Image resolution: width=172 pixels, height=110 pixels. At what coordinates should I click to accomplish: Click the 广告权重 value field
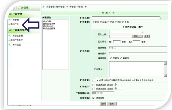tap(94, 80)
